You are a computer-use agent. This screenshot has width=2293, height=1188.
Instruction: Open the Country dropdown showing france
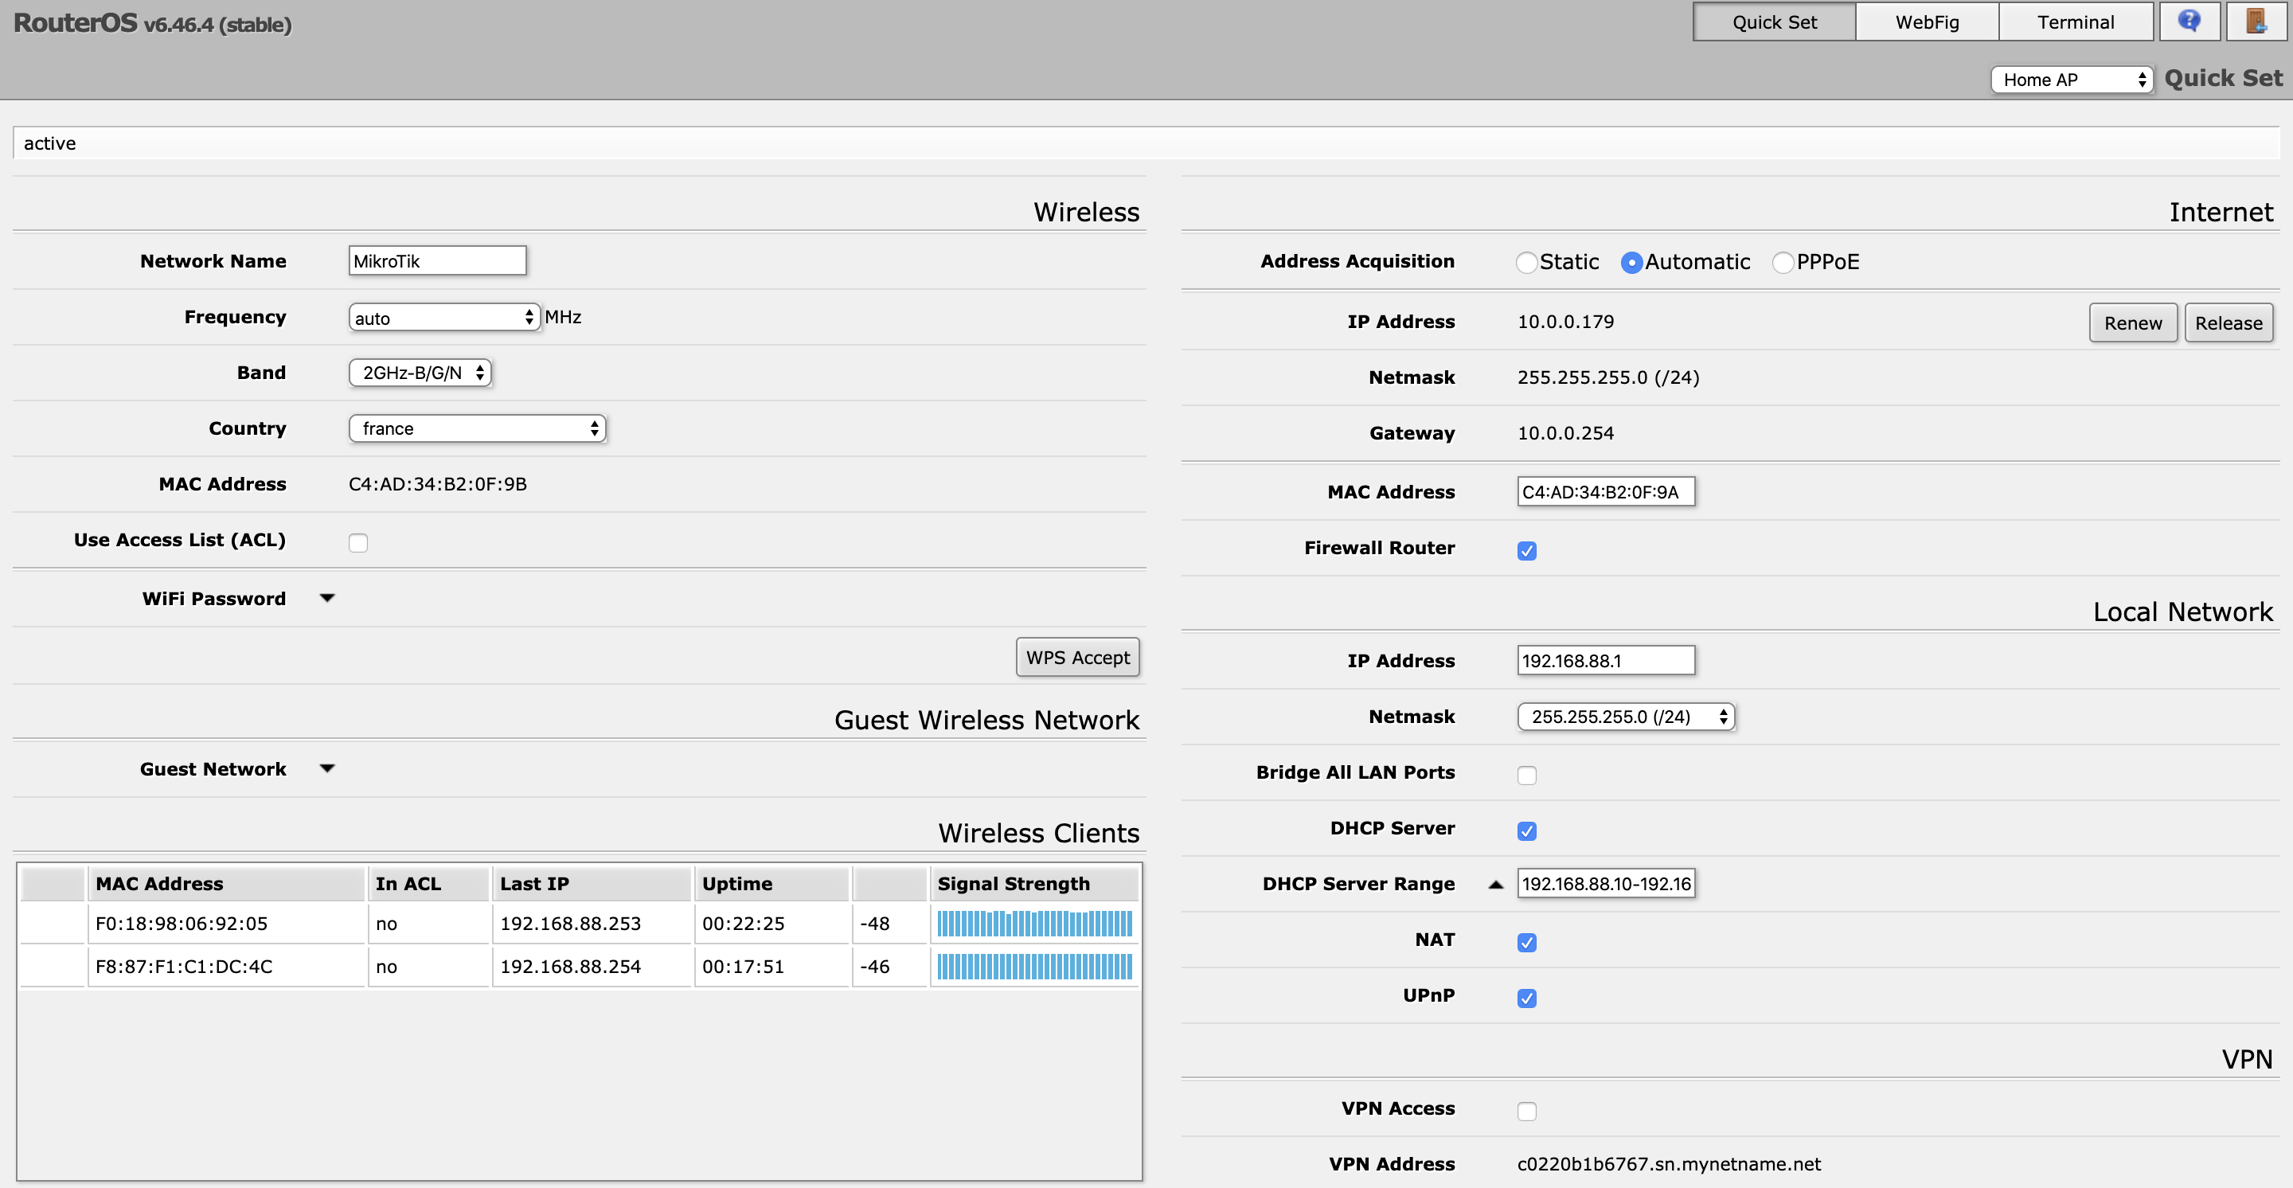[477, 429]
